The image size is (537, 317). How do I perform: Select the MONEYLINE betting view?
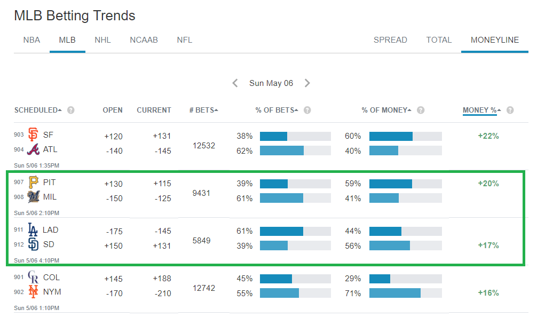495,40
